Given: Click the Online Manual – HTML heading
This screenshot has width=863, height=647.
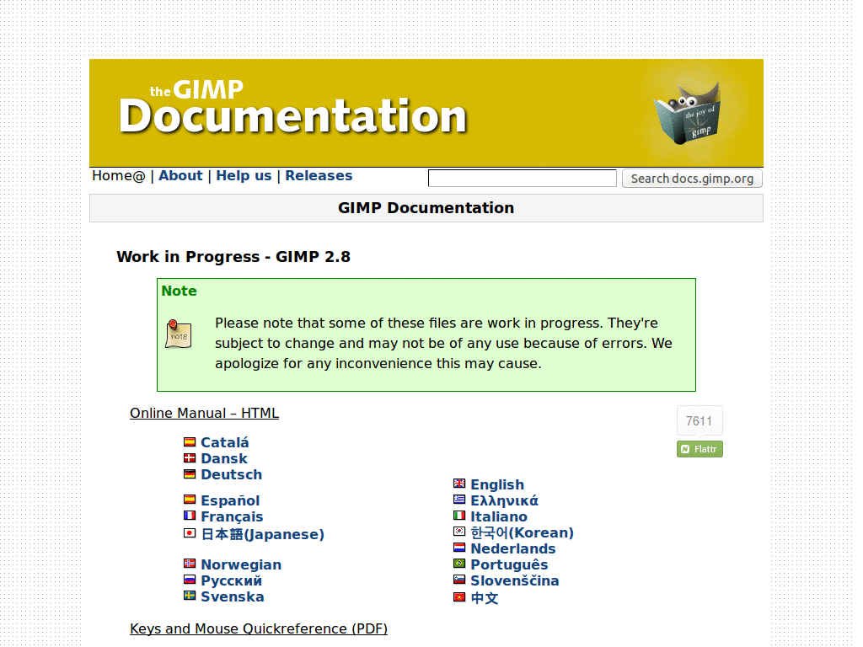Looking at the screenshot, I should (x=204, y=413).
